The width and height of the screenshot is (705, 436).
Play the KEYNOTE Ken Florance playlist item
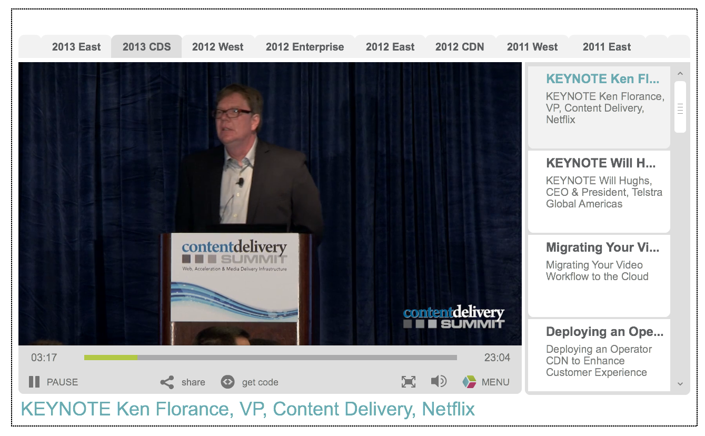pyautogui.click(x=599, y=107)
